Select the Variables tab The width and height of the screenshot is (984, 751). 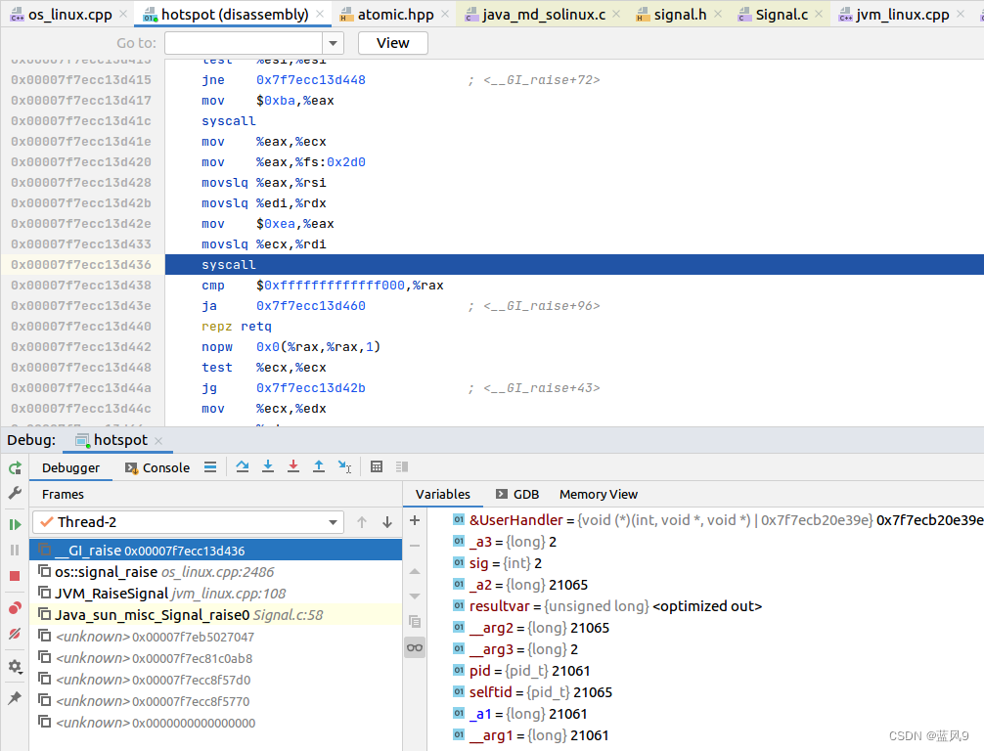[x=442, y=495]
